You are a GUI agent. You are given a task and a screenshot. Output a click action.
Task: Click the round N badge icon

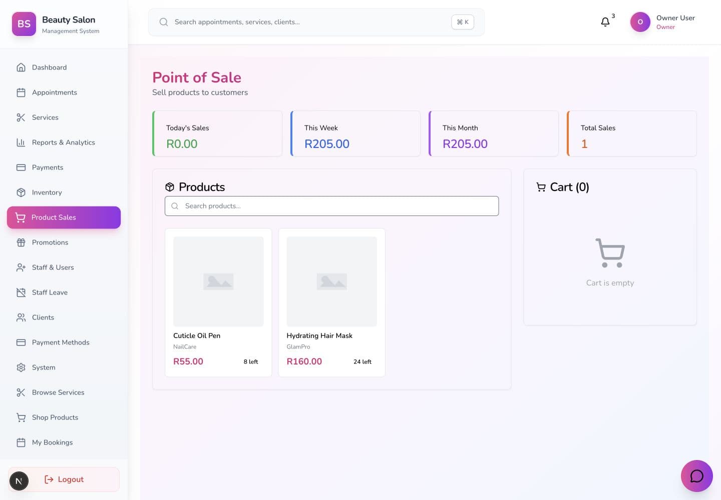click(19, 481)
